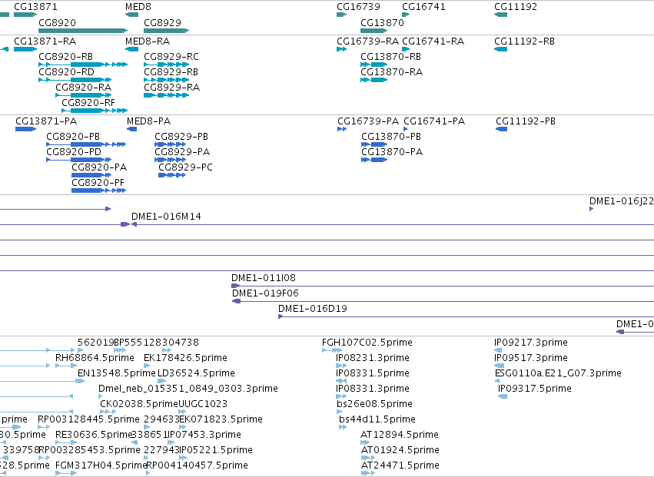Click protein CG8920-PB

(73, 137)
